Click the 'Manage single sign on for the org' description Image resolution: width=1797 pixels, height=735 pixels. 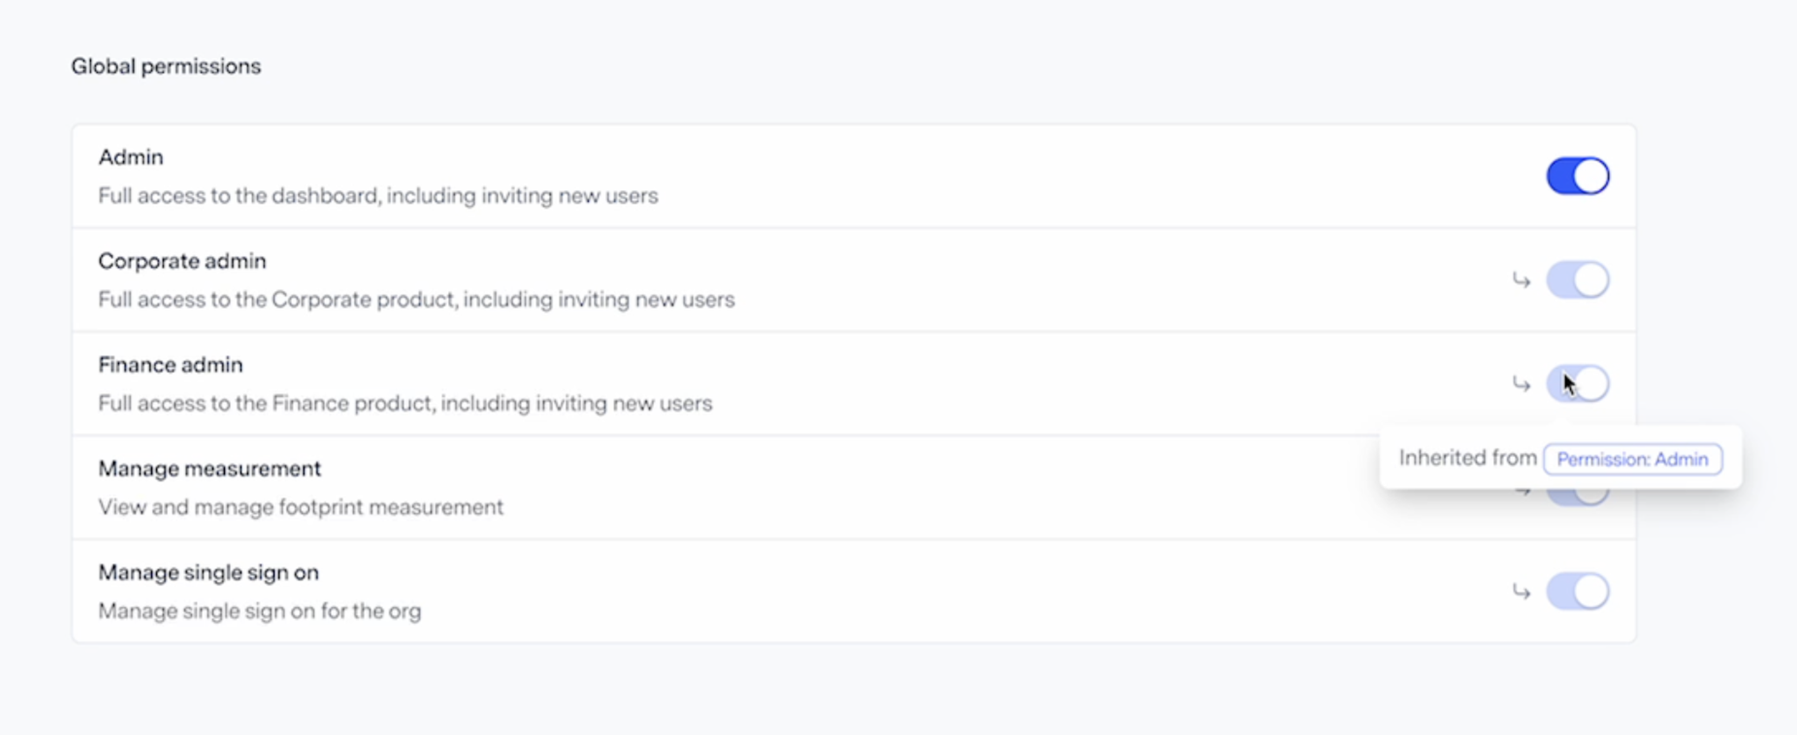pos(260,611)
